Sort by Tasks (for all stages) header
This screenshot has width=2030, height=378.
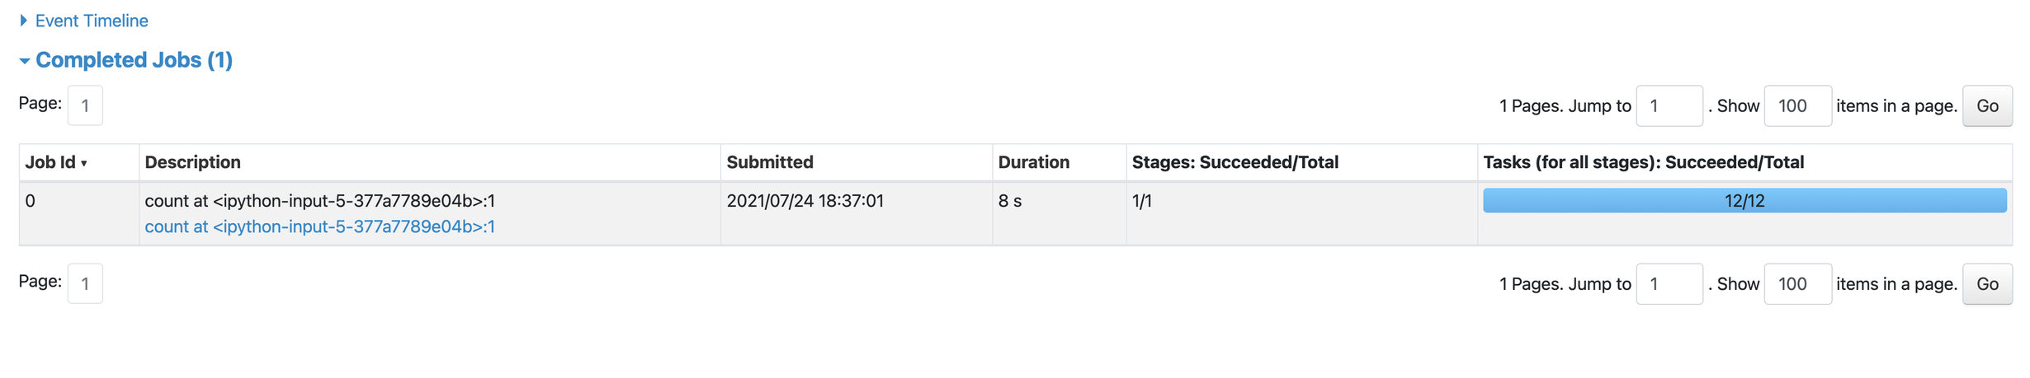click(1643, 162)
